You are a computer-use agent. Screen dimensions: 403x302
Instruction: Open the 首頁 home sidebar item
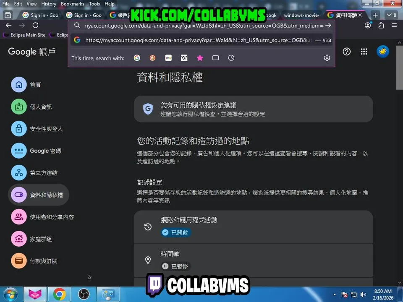coord(26,84)
